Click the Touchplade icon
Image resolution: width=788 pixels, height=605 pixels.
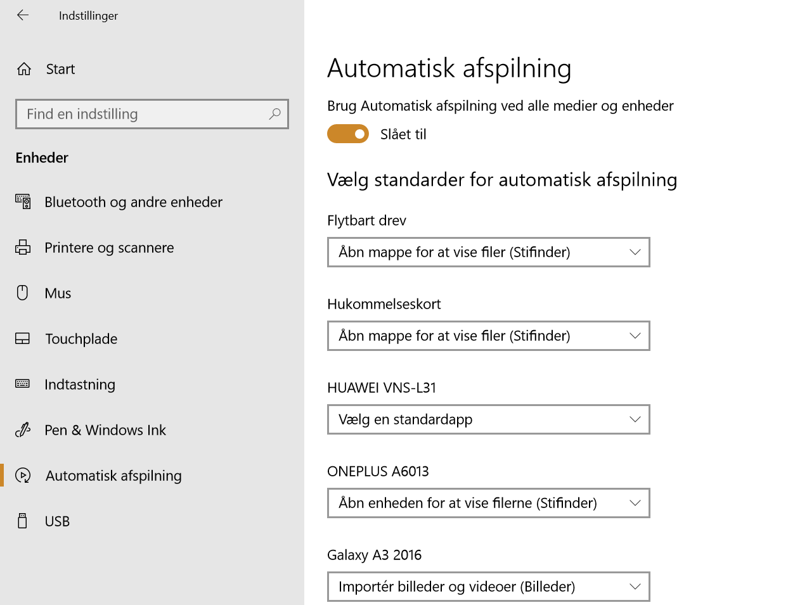pos(23,339)
